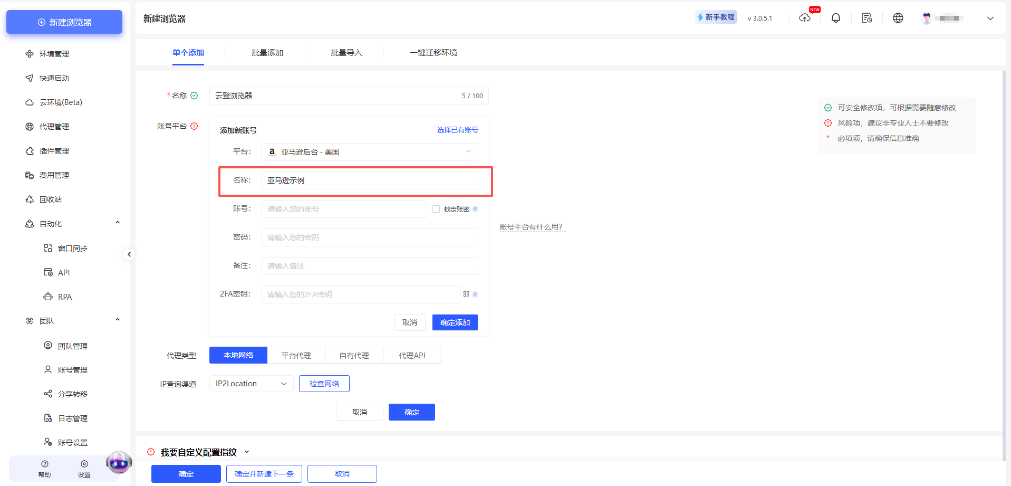Open the notification bell
This screenshot has width=1011, height=486.
[836, 17]
